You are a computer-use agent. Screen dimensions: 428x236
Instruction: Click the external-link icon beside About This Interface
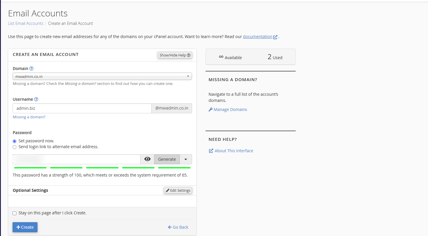pos(211,151)
